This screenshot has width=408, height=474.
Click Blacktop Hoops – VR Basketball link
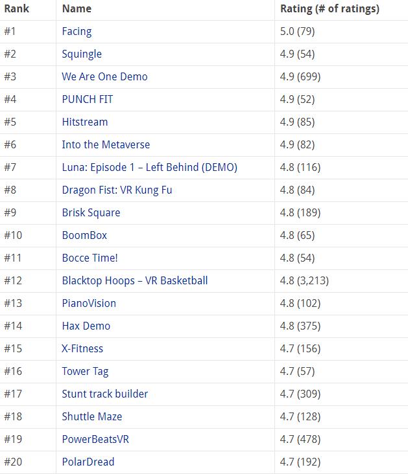tap(135, 280)
